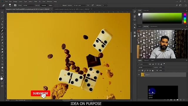
Task: Select the Eyedropper tool
Action: click(x=2, y=28)
